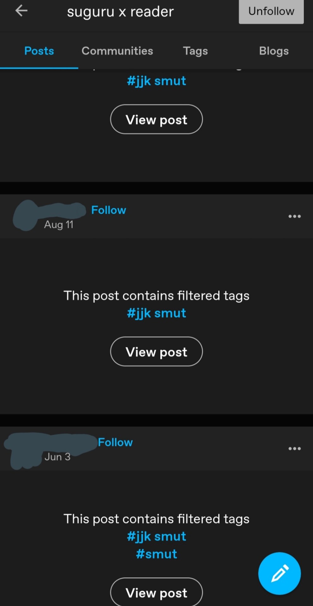Screen dimensions: 313x606
Task: Open the #smut tag link
Action: tap(156, 554)
